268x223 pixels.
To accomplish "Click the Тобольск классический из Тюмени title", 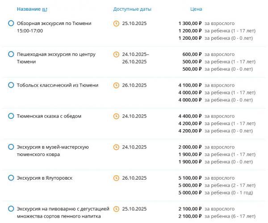I will coord(57,85).
